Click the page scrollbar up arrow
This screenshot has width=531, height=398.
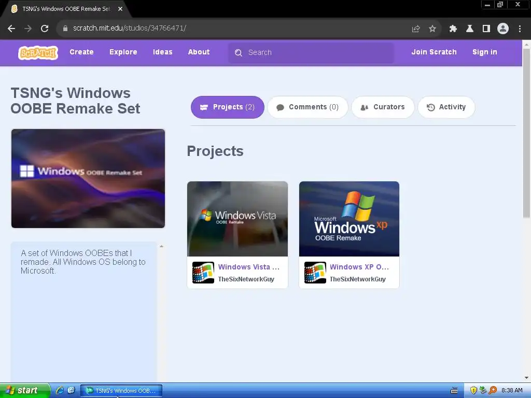[x=526, y=44]
